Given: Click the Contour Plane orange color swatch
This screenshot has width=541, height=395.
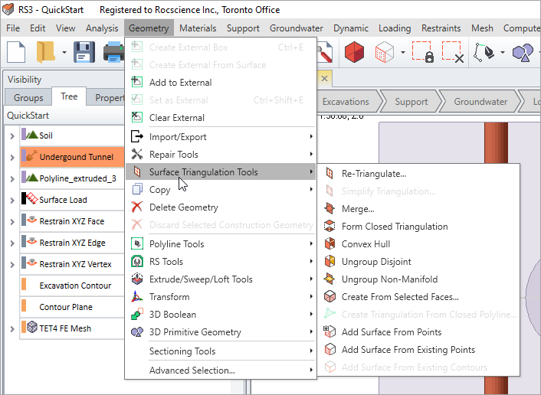Looking at the screenshot, I should (x=24, y=305).
